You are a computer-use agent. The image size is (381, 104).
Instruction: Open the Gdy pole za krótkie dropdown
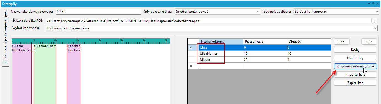258,12
